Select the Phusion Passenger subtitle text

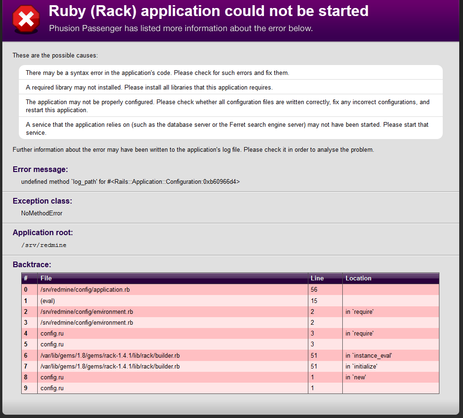(181, 28)
